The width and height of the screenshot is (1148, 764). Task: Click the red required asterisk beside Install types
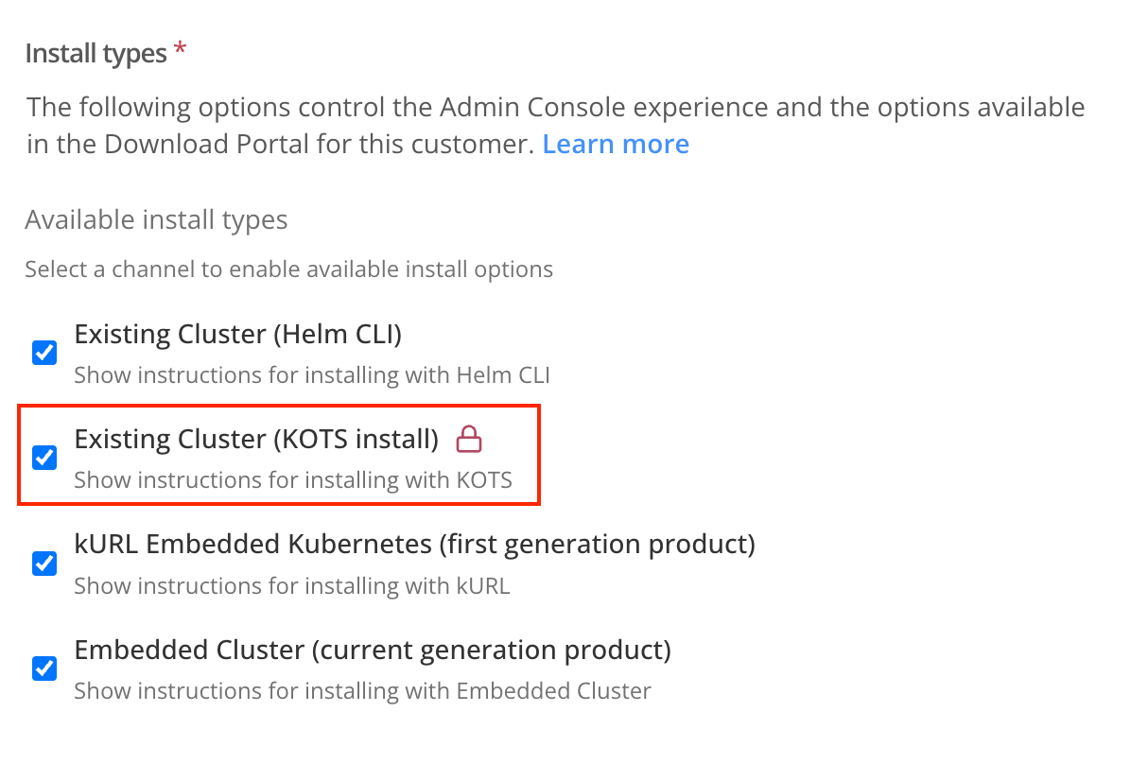[181, 46]
